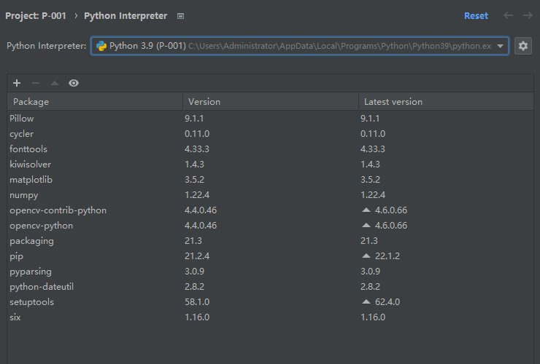The width and height of the screenshot is (540, 364).
Task: Navigate back with left arrow icon
Action: click(508, 15)
